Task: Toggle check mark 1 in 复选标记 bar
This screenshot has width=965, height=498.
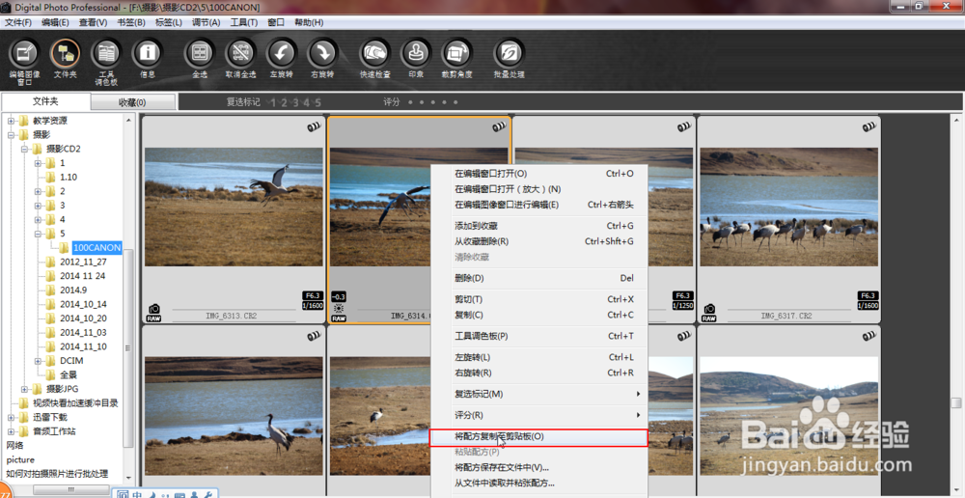Action: pyautogui.click(x=273, y=102)
